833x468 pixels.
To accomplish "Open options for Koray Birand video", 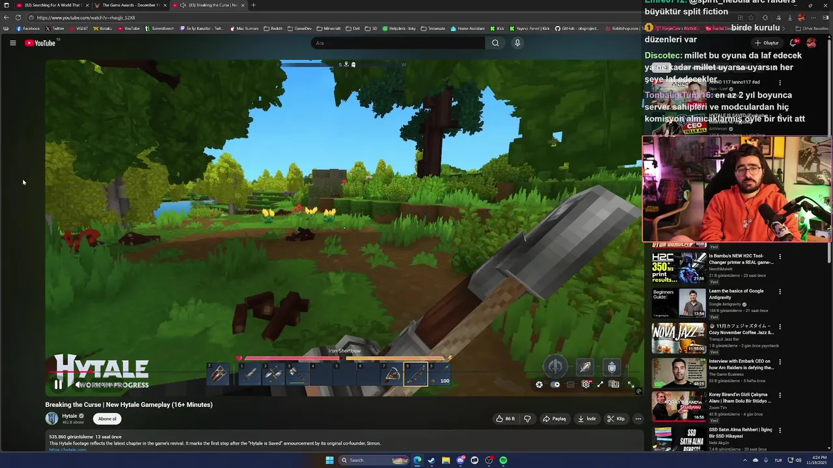I will click(x=780, y=395).
